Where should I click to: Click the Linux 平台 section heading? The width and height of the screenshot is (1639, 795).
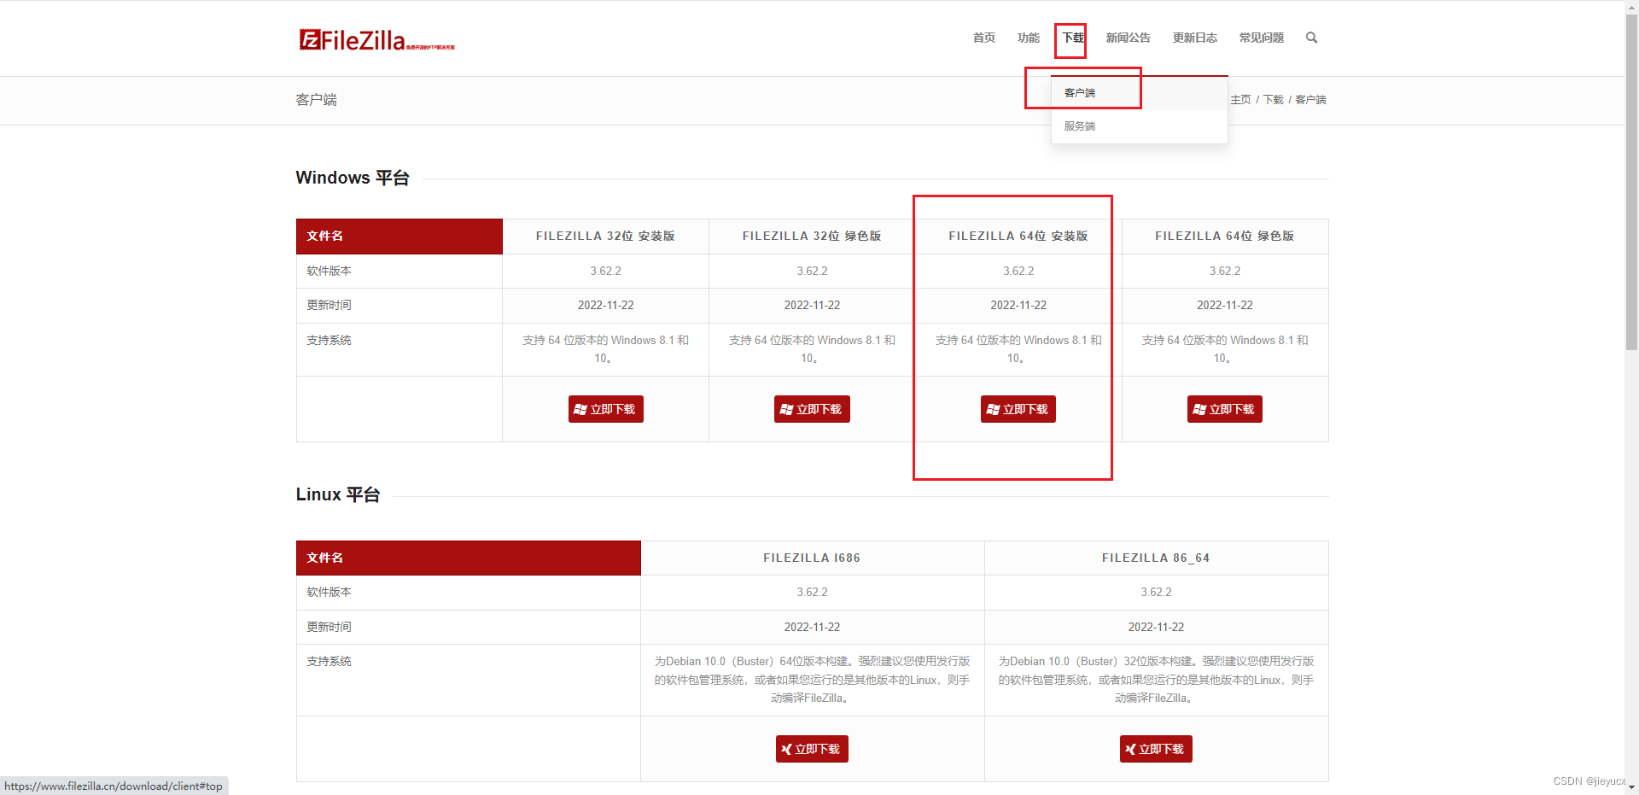pyautogui.click(x=338, y=494)
